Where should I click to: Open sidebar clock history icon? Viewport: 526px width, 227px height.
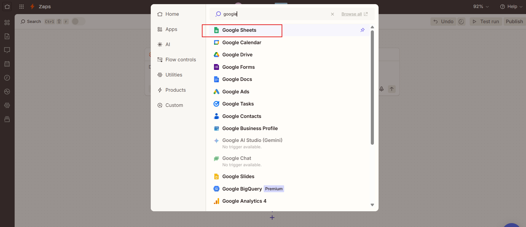coord(7,78)
